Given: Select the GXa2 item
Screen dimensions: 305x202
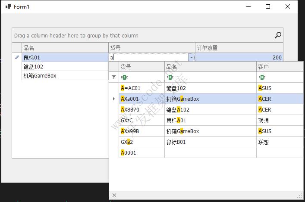Looking at the screenshot, I should pos(141,142).
